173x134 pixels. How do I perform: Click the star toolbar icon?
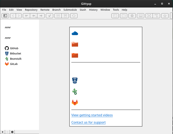165,16
